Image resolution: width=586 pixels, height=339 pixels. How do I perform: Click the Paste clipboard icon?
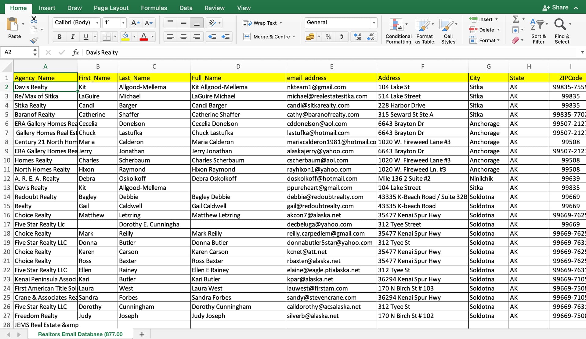(12, 24)
